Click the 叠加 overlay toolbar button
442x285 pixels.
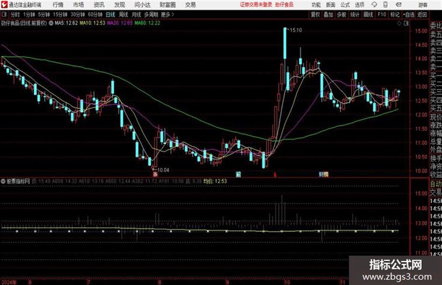pyautogui.click(x=328, y=15)
